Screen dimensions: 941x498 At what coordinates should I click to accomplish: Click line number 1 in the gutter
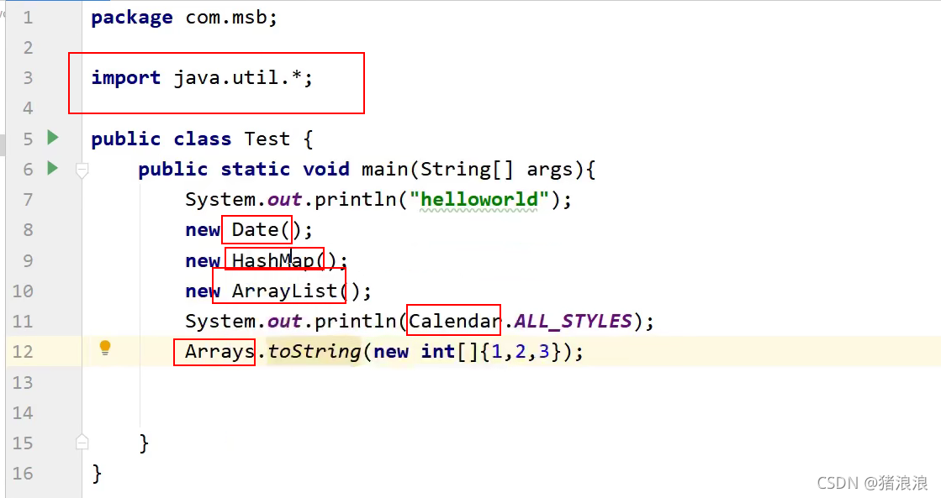(x=29, y=18)
